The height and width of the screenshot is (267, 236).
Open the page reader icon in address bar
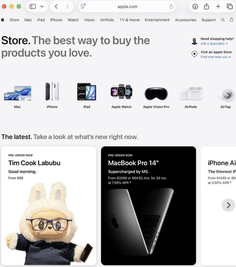click(83, 7)
